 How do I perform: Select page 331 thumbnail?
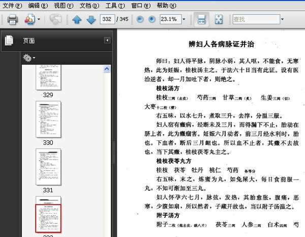[x=48, y=167]
